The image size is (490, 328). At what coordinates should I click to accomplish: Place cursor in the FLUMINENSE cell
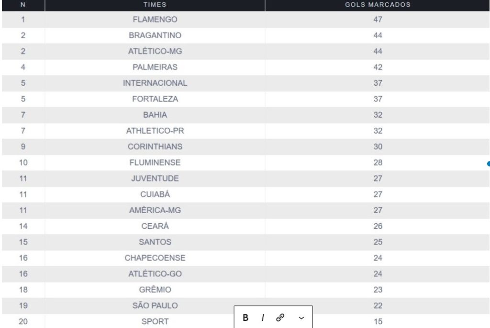pyautogui.click(x=155, y=163)
